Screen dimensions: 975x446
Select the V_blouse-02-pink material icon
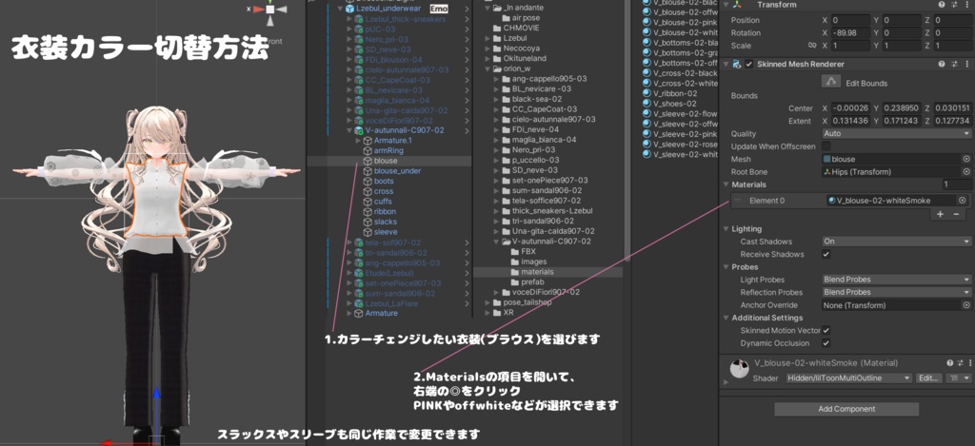pyautogui.click(x=647, y=22)
